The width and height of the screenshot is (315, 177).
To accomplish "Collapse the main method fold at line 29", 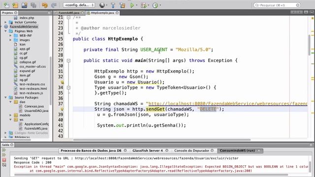I will click(68, 60).
